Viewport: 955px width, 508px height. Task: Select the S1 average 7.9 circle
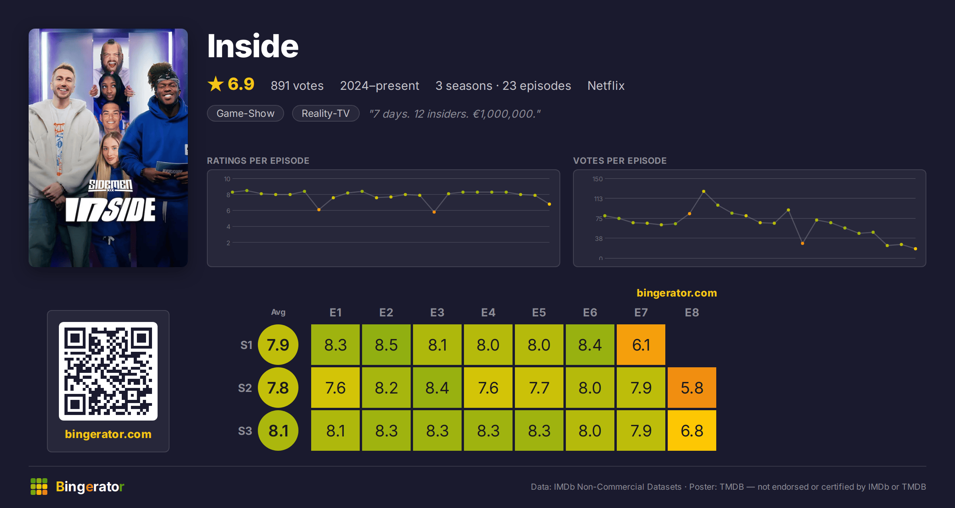click(278, 345)
